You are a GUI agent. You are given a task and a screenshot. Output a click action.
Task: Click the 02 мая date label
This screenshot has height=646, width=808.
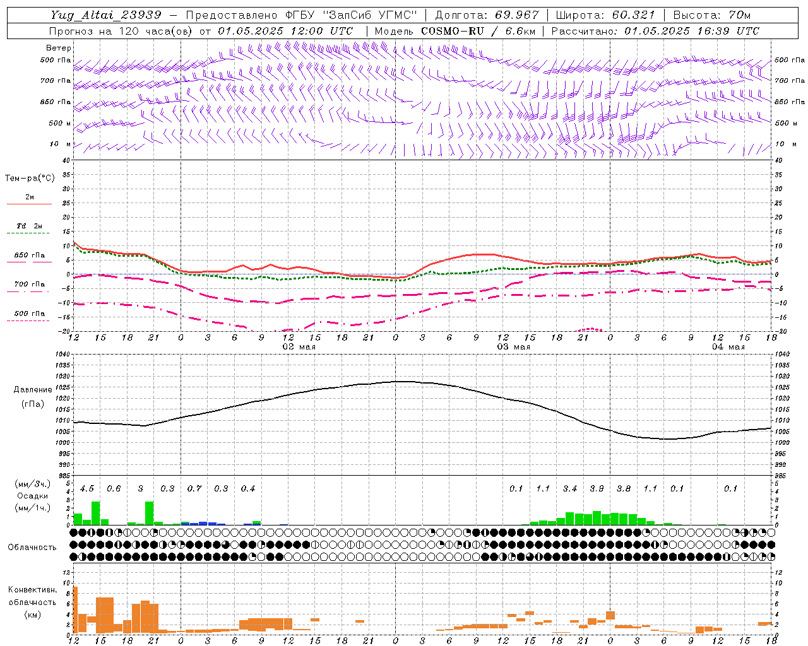click(x=299, y=347)
